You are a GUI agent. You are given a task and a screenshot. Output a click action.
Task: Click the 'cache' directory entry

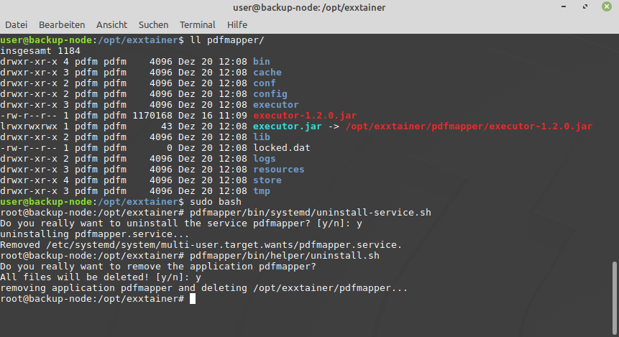[x=267, y=73]
